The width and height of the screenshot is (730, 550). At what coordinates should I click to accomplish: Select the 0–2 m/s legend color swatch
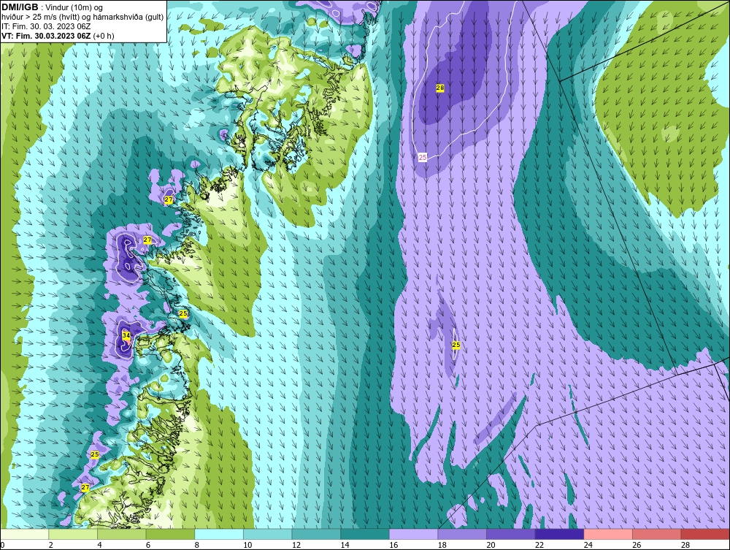(x=24, y=534)
